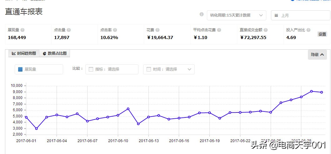Viewport: 331px width, 154px height.
Task: Click the help icon next to 直接成交金额
Action: pyautogui.click(x=266, y=30)
